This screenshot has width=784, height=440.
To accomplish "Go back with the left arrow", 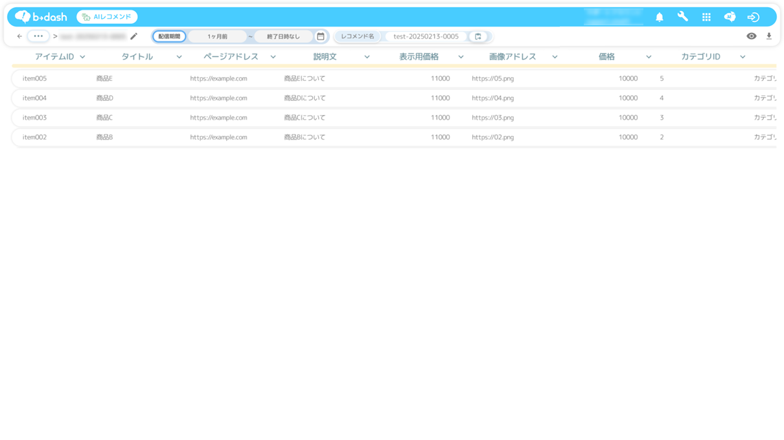I will click(x=19, y=37).
